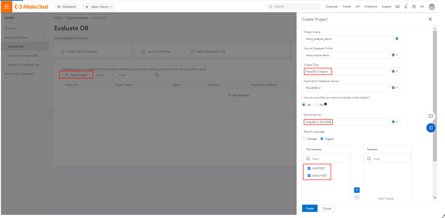Open the hamburger navigation menu
Screen dimensions: 445x218
(x=7, y=7)
